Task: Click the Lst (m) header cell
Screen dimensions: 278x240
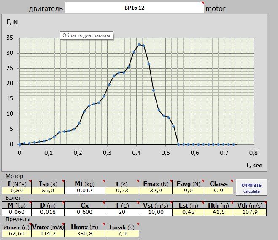Action: point(188,205)
